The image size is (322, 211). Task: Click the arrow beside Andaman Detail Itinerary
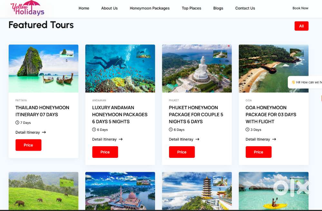coord(121,139)
